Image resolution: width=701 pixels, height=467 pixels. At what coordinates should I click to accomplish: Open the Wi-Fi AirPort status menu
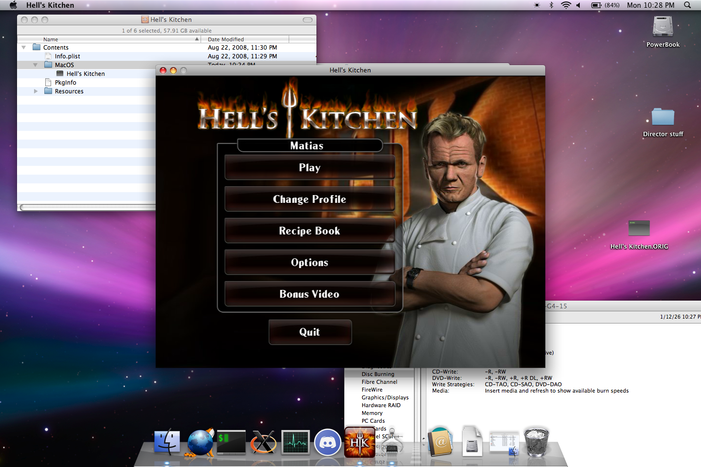566,5
